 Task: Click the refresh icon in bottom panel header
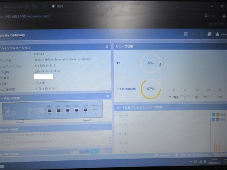(x=108, y=151)
